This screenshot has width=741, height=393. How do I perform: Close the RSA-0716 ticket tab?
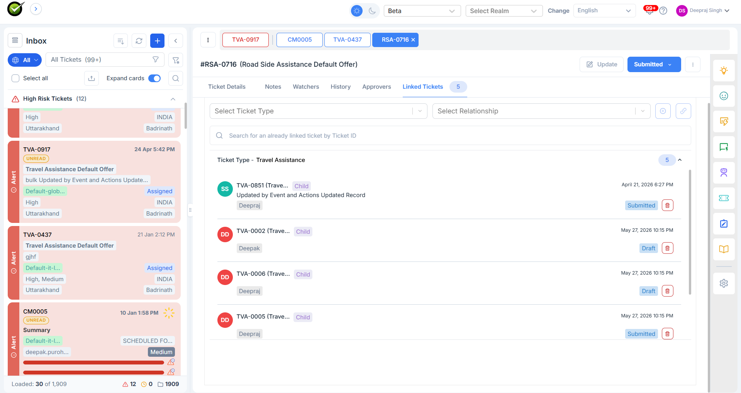click(x=413, y=40)
